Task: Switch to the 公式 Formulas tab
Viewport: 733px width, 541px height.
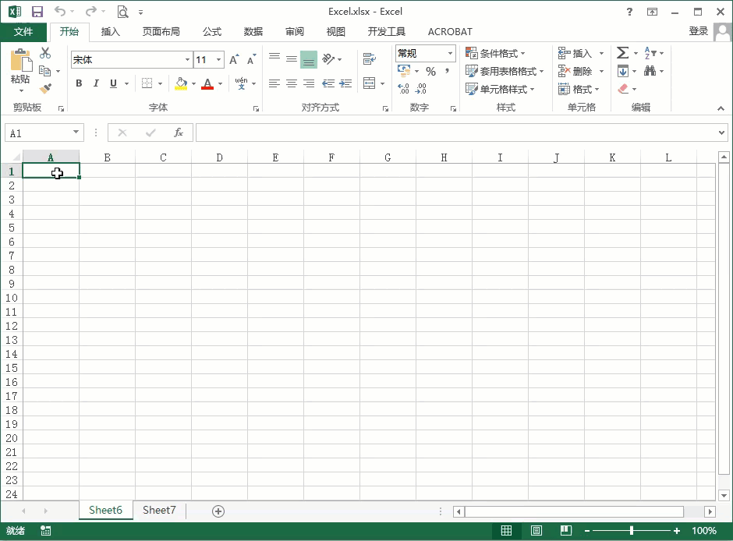Action: tap(212, 32)
